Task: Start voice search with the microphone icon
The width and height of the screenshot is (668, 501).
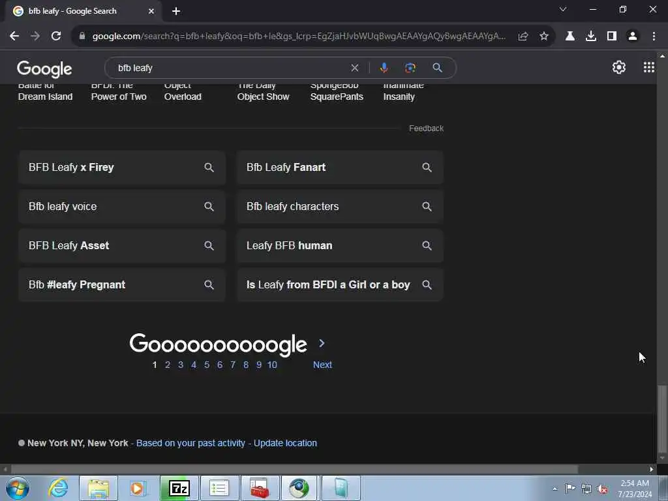Action: 384,68
